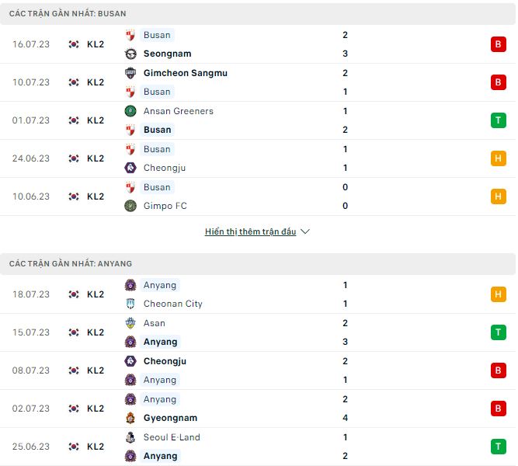Click the red B badge for Busan vs Seongnam
The height and width of the screenshot is (466, 518).
click(x=498, y=44)
